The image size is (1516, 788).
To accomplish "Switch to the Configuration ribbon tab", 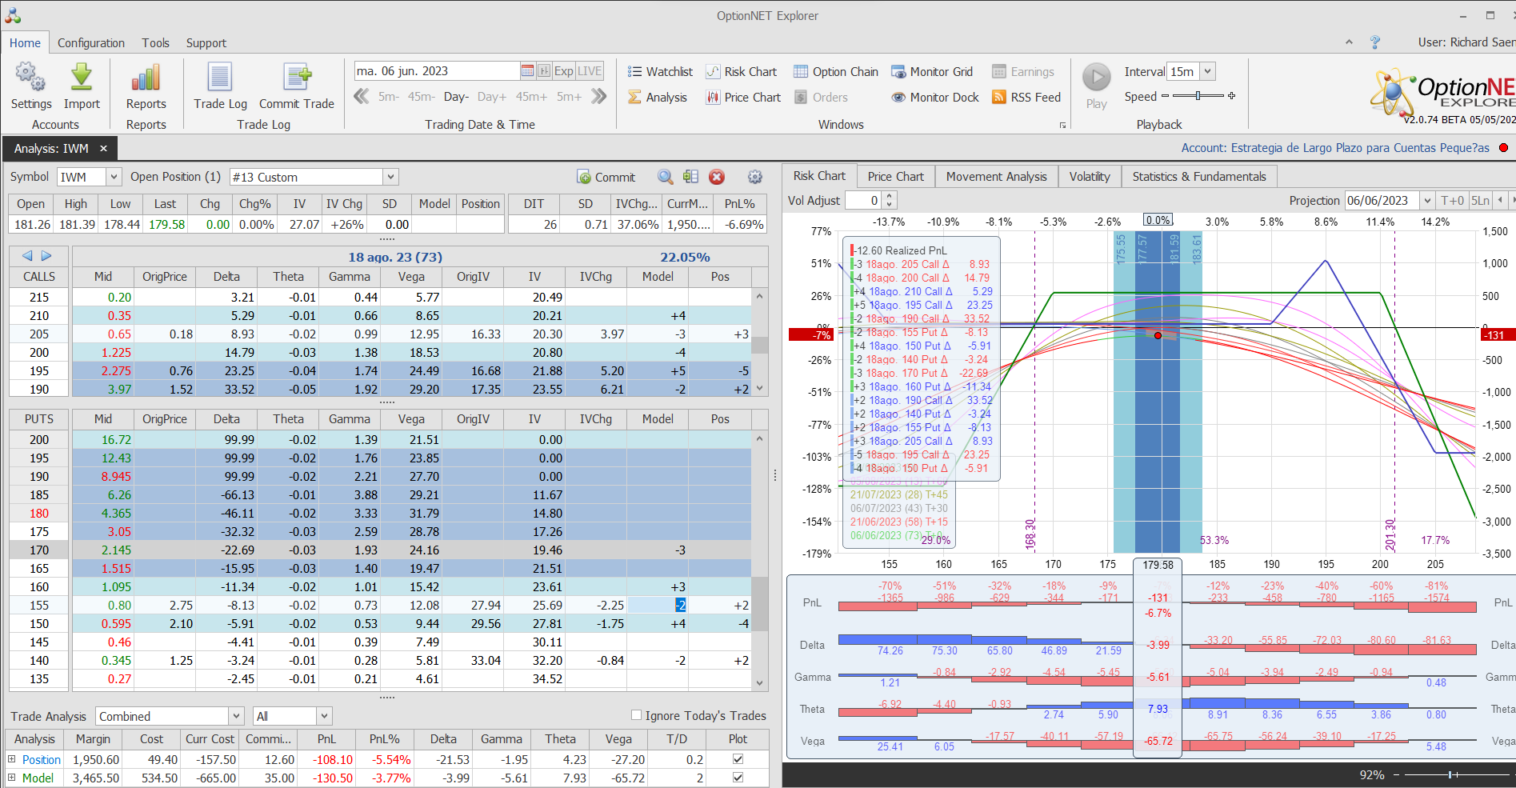I will point(90,43).
